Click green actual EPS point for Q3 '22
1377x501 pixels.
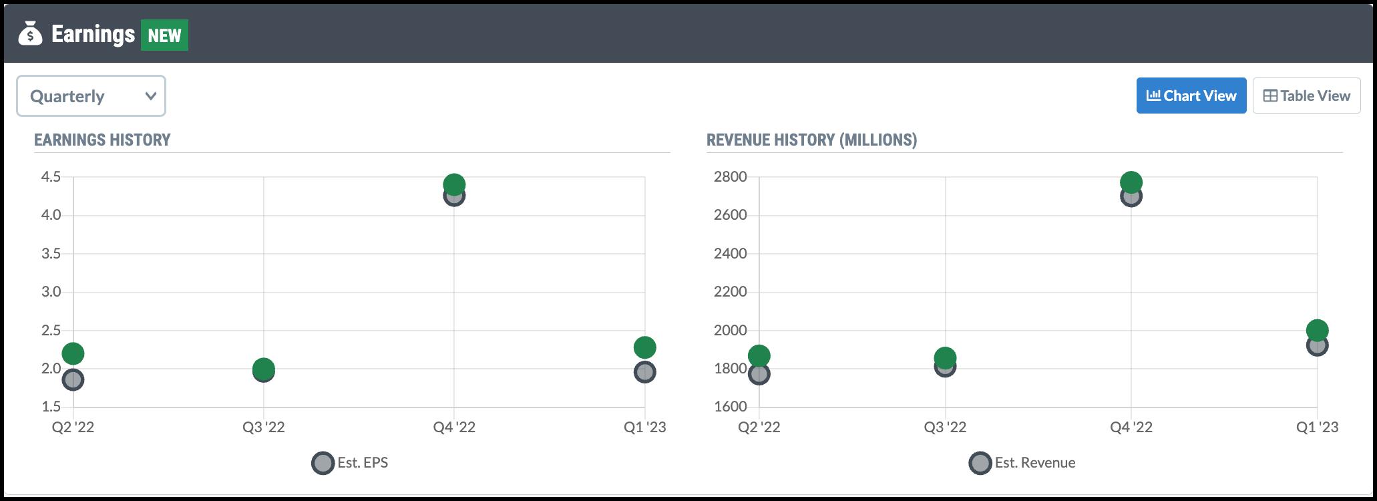pos(264,367)
